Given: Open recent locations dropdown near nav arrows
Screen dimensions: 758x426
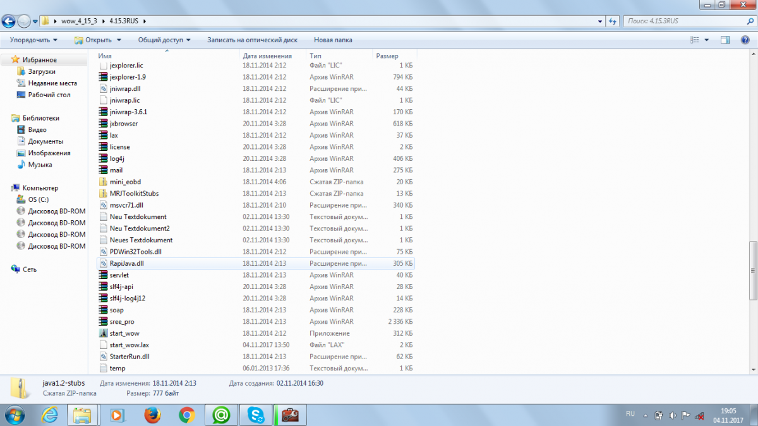Looking at the screenshot, I should [35, 21].
